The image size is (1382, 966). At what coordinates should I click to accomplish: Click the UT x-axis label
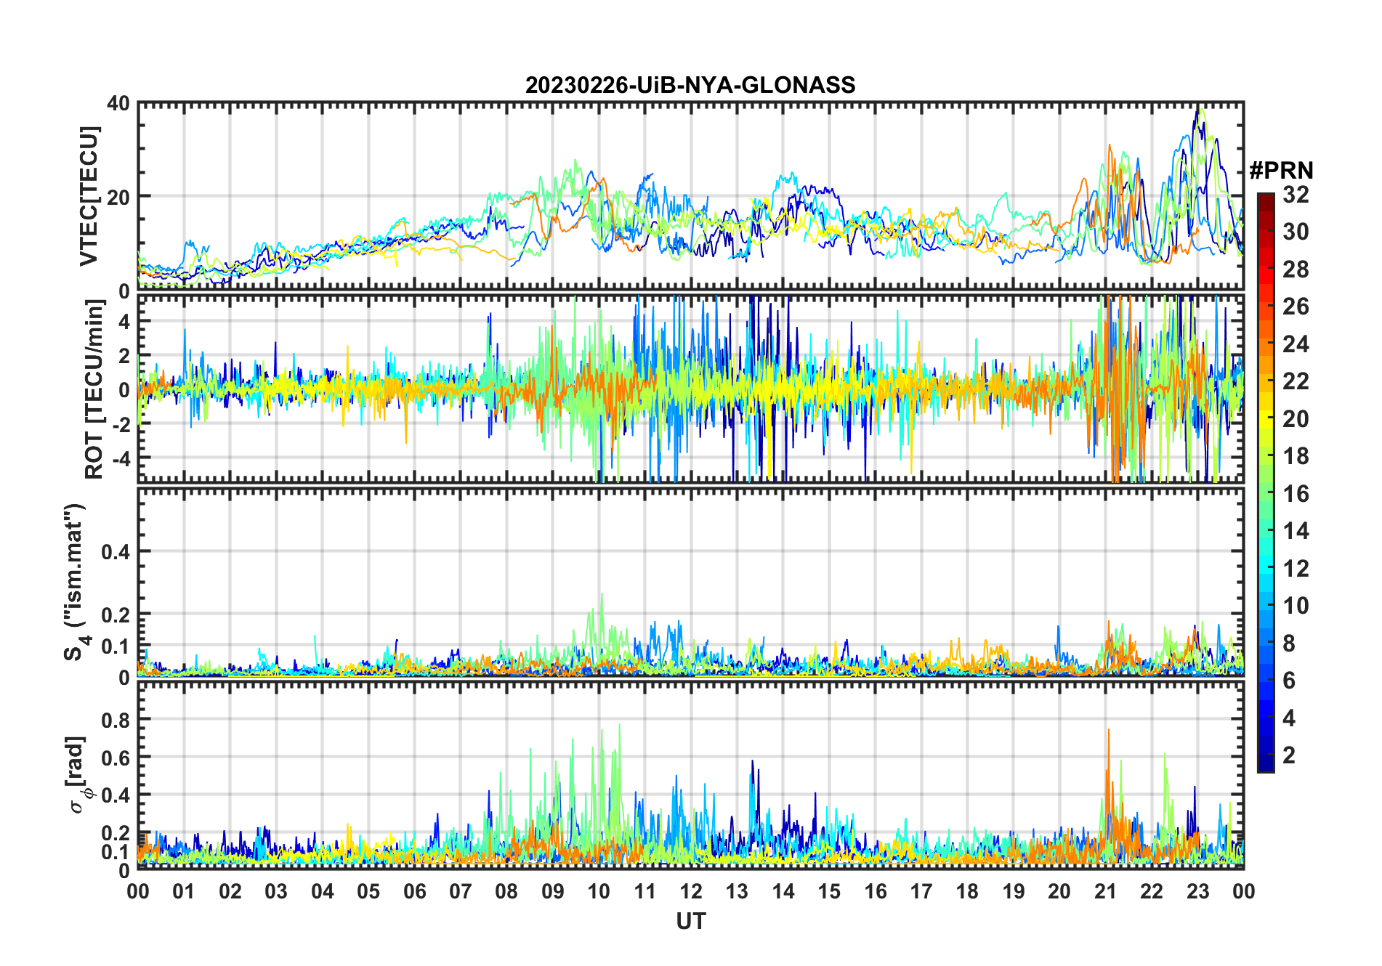(x=690, y=921)
